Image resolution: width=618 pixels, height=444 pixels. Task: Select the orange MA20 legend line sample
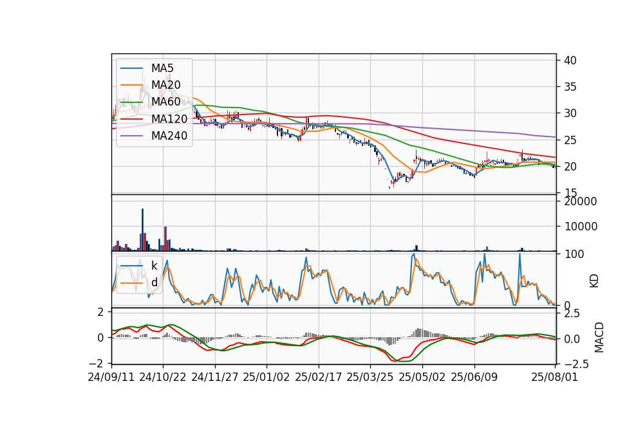pyautogui.click(x=131, y=85)
